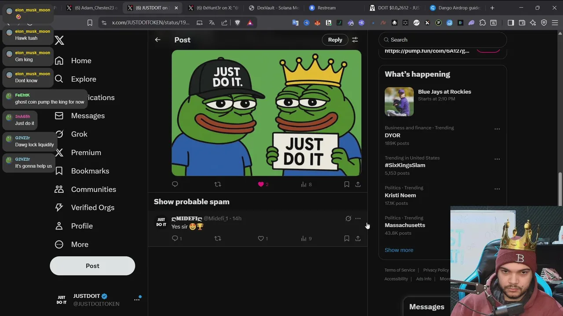Click the Reply button in the post header

[335, 39]
